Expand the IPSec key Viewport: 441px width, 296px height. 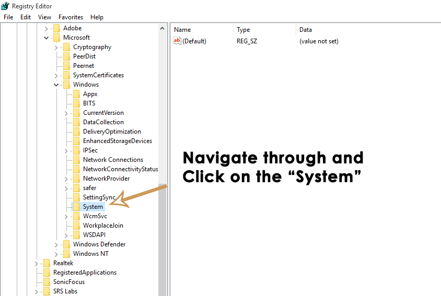66,151
